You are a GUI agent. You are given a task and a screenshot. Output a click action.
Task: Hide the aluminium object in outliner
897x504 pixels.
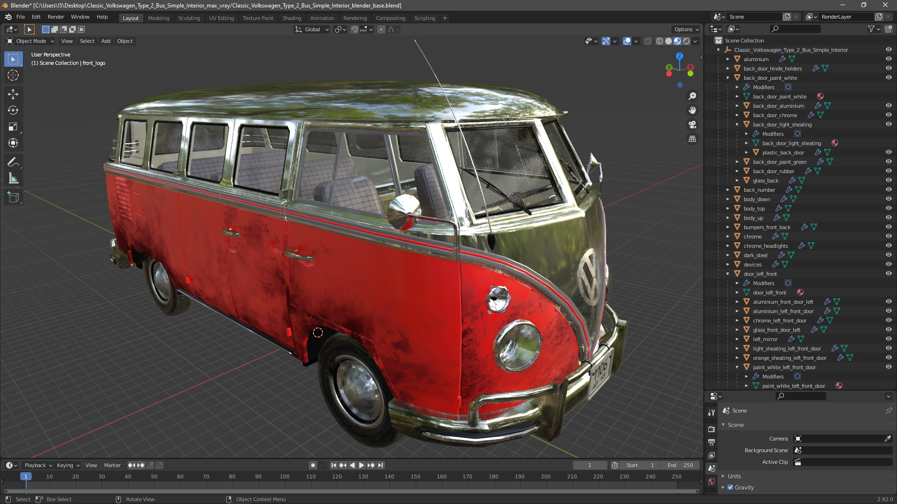pos(889,59)
